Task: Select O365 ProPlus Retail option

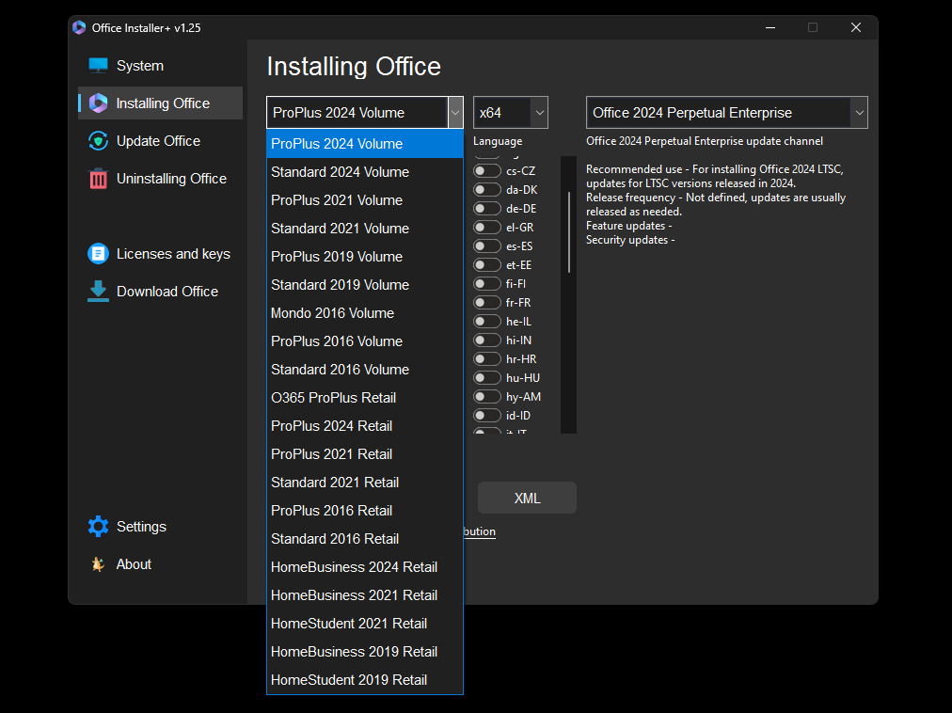Action: click(x=365, y=399)
